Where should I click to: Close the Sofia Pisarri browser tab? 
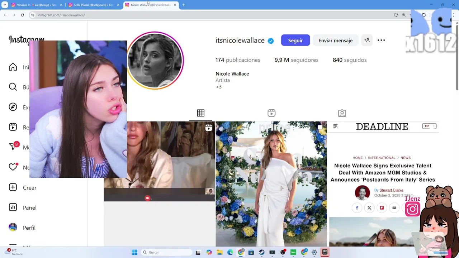(118, 5)
